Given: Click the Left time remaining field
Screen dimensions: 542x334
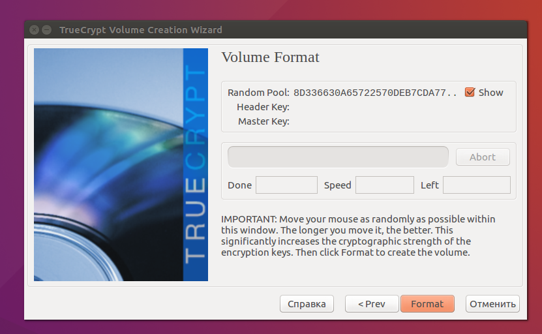Looking at the screenshot, I should point(476,185).
